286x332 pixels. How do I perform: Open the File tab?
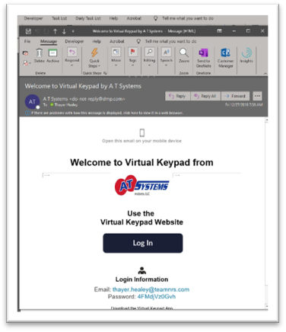click(x=27, y=41)
